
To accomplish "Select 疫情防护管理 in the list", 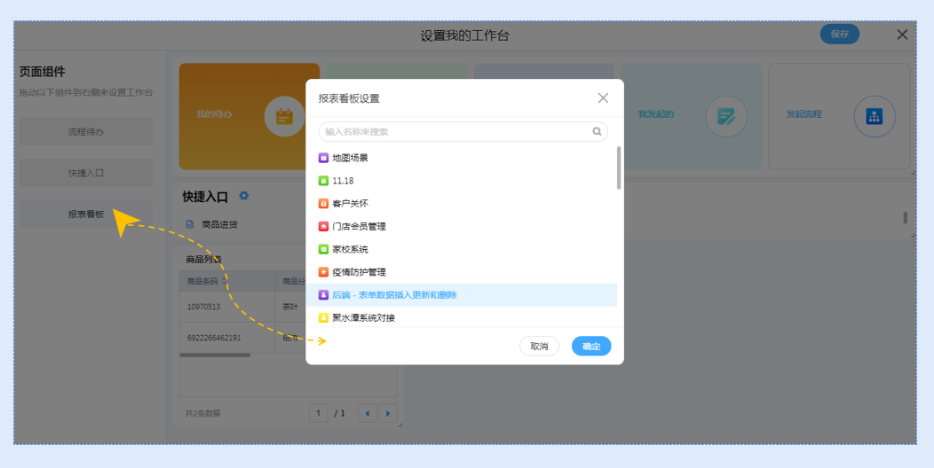I will [x=359, y=273].
